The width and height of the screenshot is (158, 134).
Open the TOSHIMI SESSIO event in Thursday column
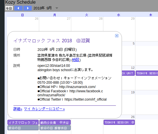pyautogui.click(x=147, y=73)
